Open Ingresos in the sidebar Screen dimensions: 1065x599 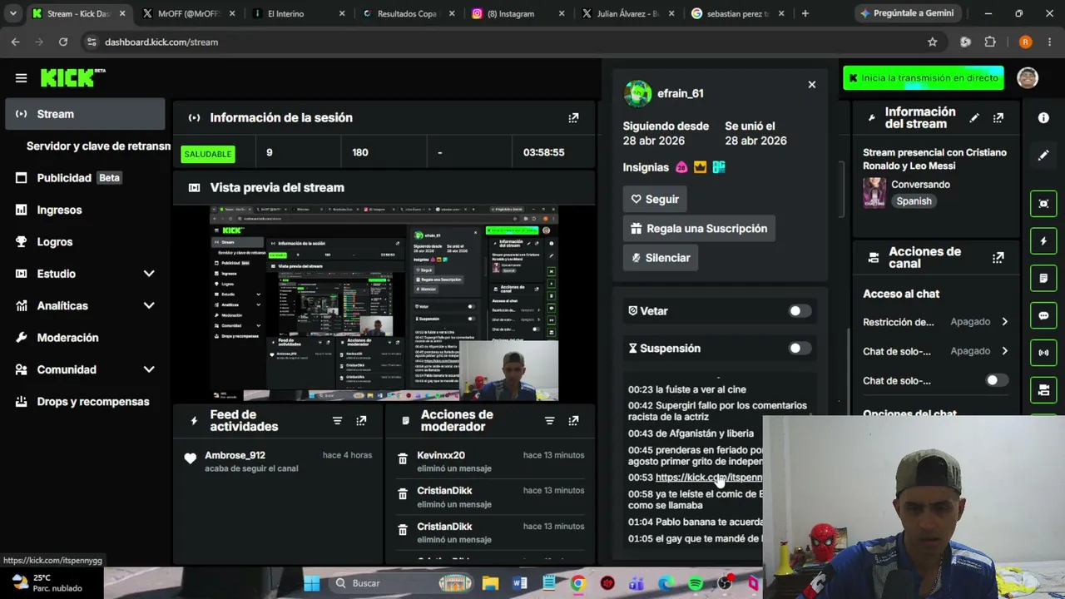coord(85,210)
